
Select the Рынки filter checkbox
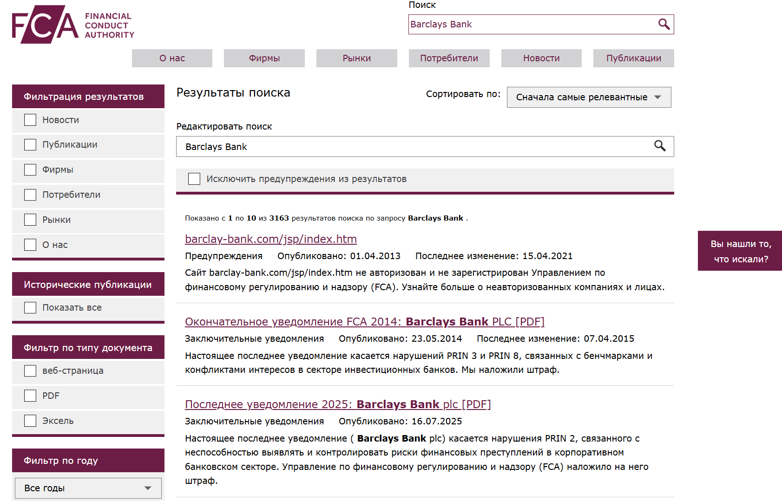point(30,220)
